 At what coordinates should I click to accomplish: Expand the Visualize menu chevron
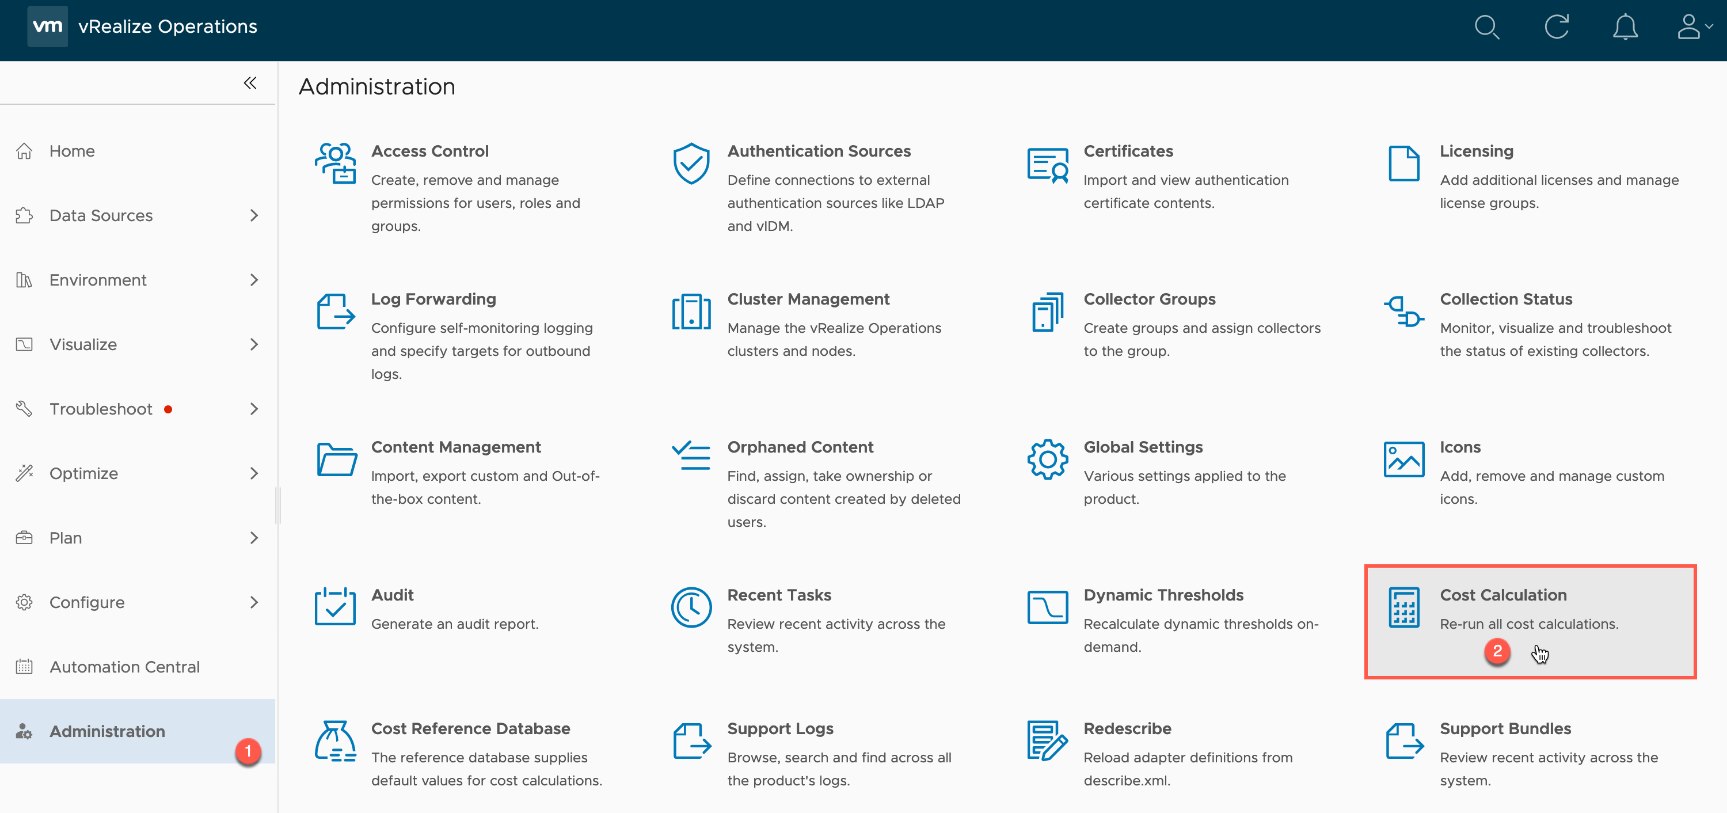tap(254, 344)
